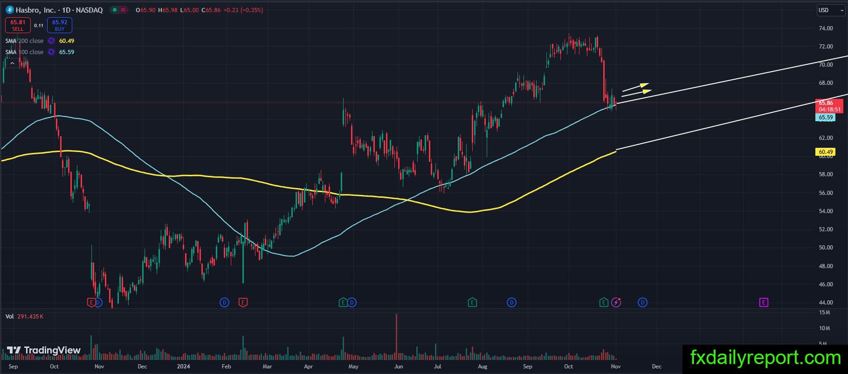Screen dimensions: 848x374
Task: Click the purple upcoming earnings E marker
Action: [x=764, y=303]
